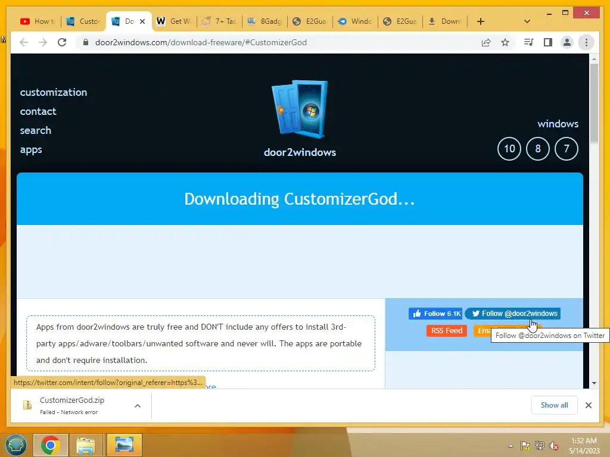
Task: Select Windows 10 circle button
Action: tap(509, 148)
